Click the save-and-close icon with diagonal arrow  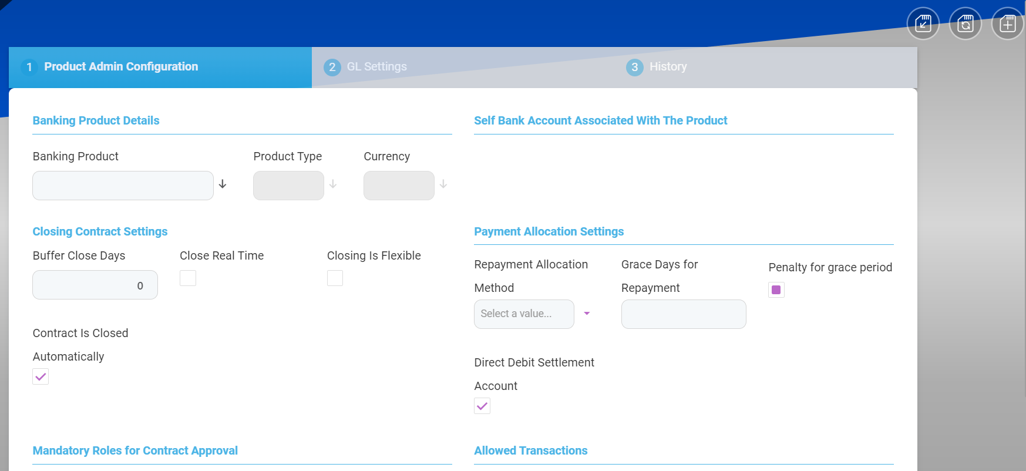[923, 23]
